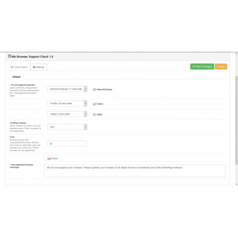Toggle the Firefox checkbox
Screen dimensions: 238x238
coord(94,104)
